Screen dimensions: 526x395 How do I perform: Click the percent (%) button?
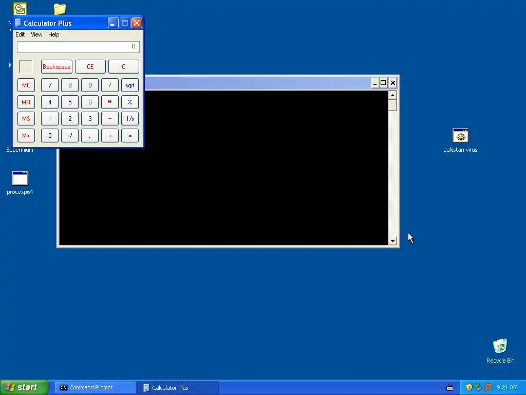click(x=130, y=102)
